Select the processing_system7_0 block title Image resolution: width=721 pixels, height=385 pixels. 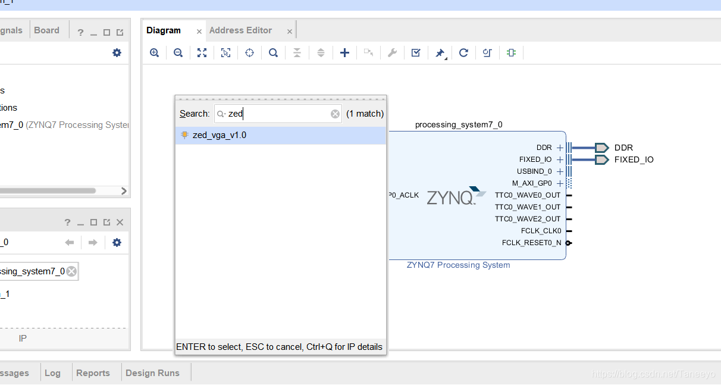click(459, 124)
